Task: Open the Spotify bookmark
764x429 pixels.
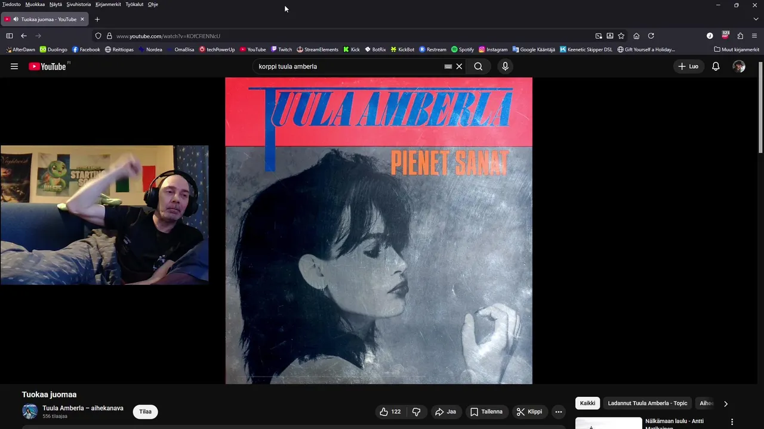Action: tap(463, 49)
